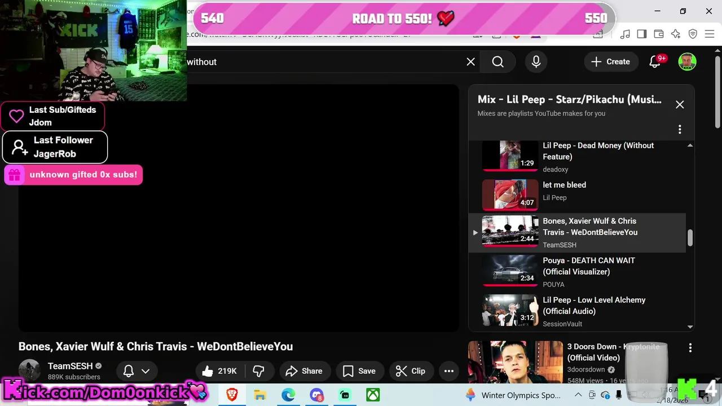722x406 pixels.
Task: Open the TeamSESH channel avatar
Action: (x=29, y=370)
